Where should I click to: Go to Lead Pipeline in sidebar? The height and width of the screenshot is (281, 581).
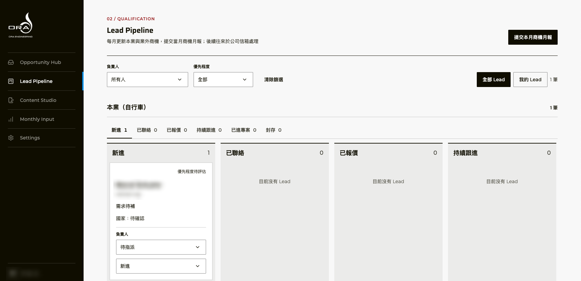click(42, 81)
